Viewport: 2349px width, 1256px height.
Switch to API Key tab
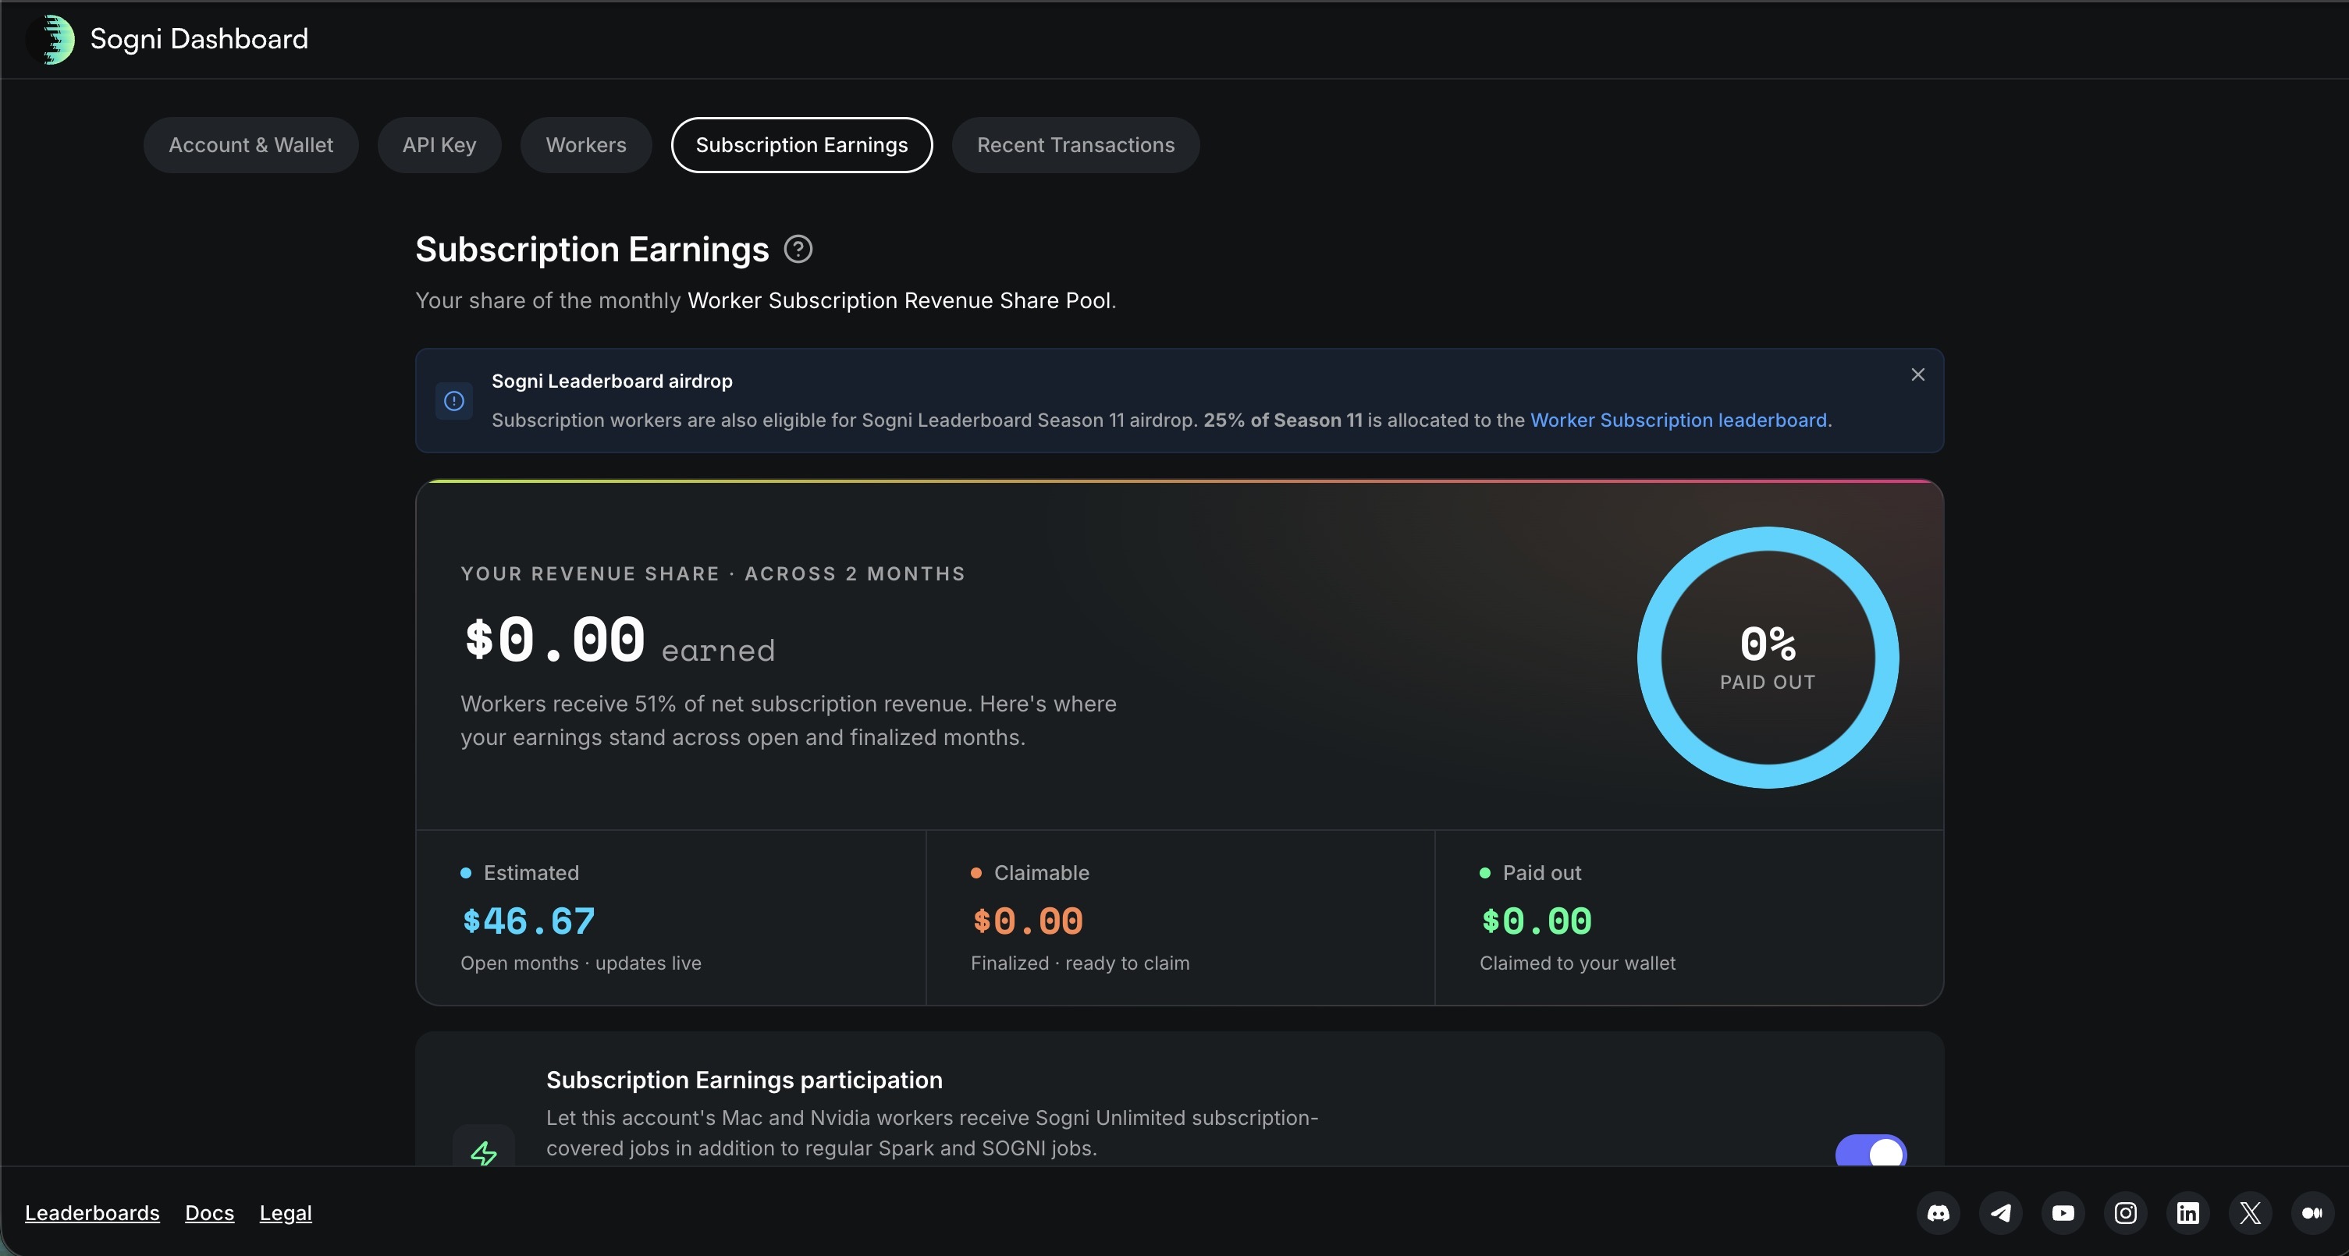[439, 145]
